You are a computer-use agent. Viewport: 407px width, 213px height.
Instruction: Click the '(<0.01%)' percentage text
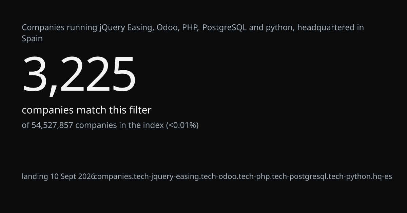click(182, 125)
